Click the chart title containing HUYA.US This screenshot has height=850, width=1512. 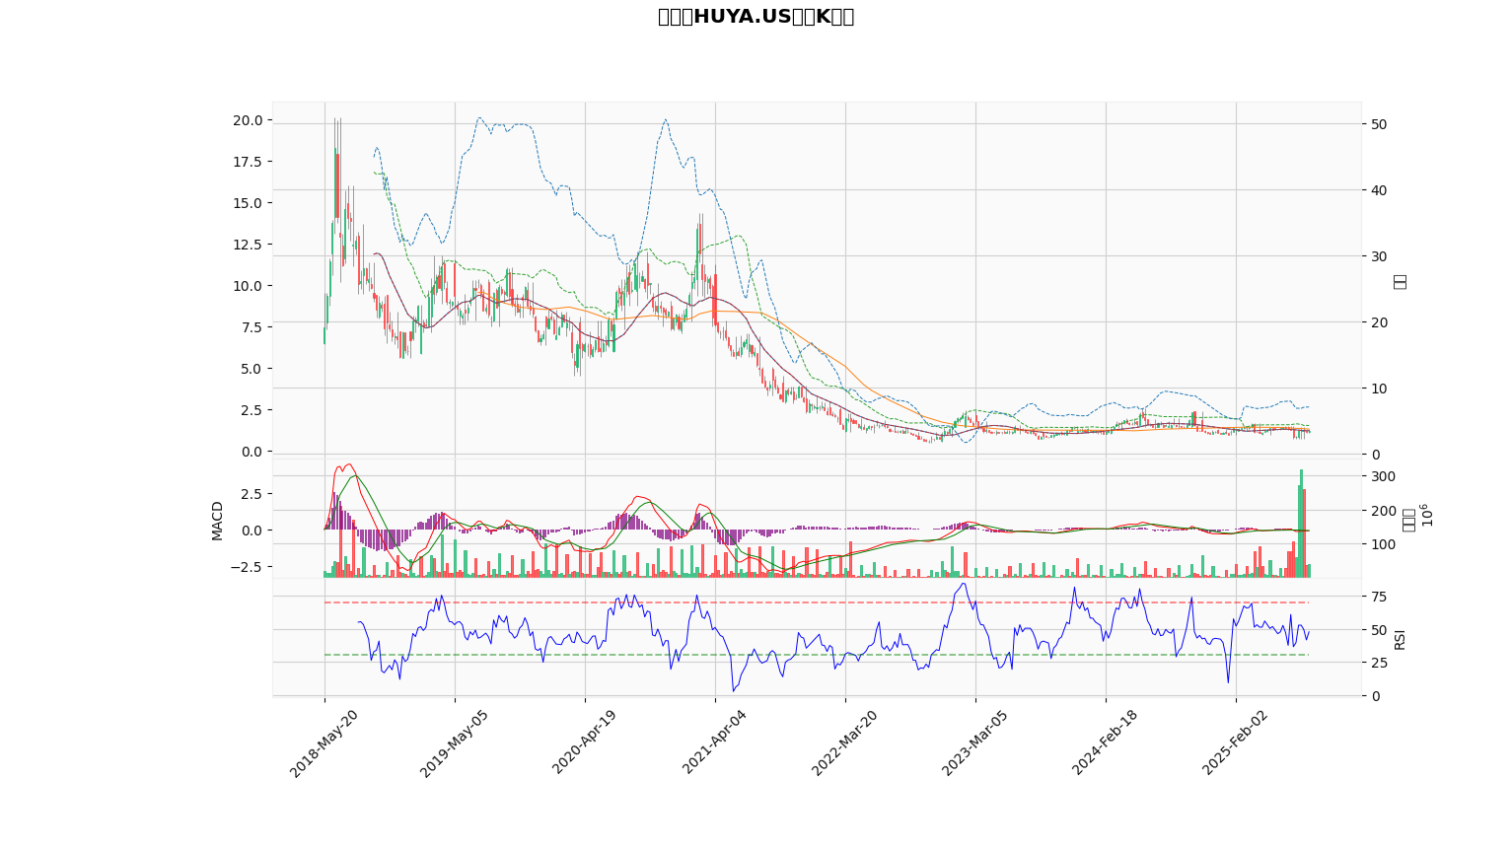click(x=756, y=17)
